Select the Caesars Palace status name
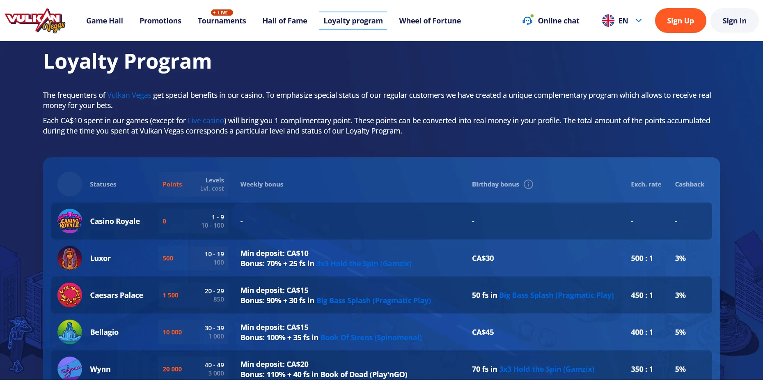This screenshot has width=763, height=380. pos(117,295)
